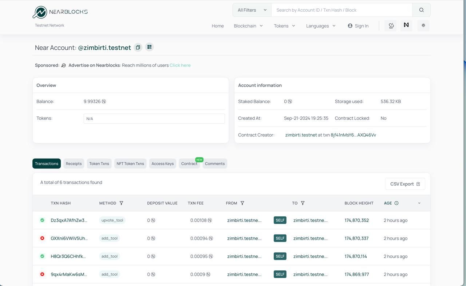The image size is (466, 286).
Task: Open the Access Keys tab
Action: point(162,164)
